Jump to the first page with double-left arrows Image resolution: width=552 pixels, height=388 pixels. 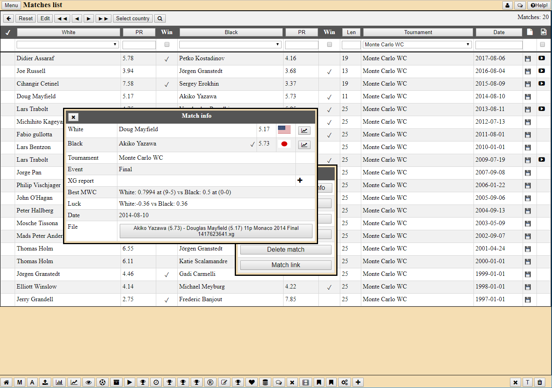[63, 19]
